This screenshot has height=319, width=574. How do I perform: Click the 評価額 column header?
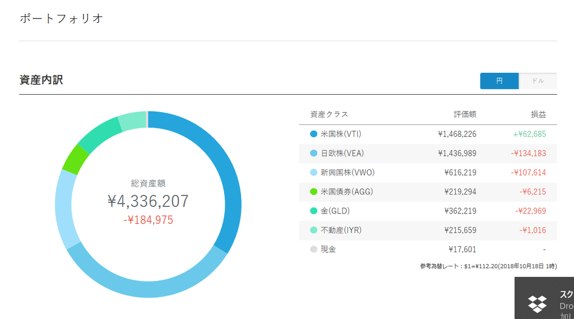point(465,114)
